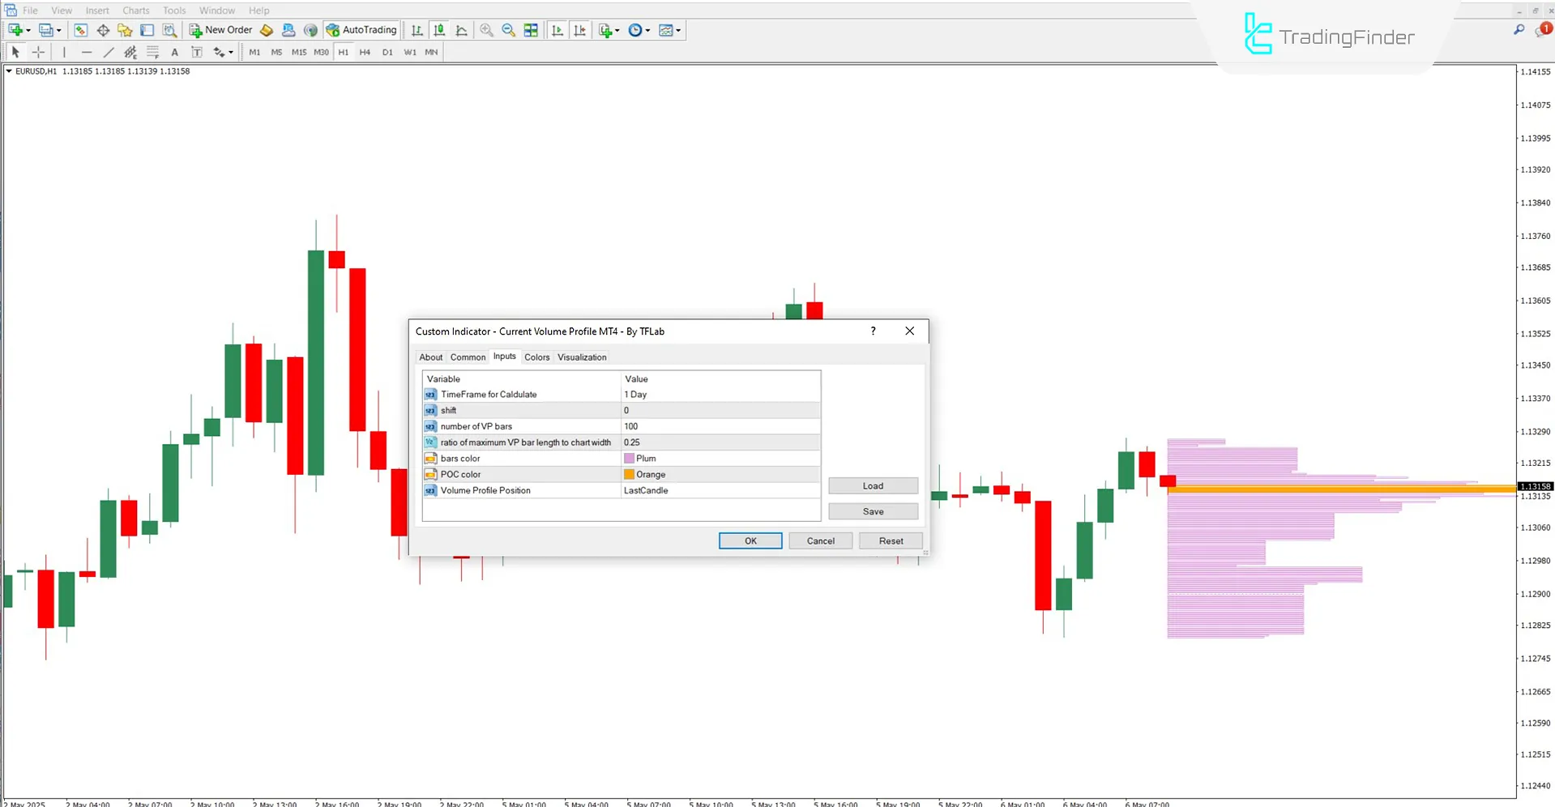Image resolution: width=1555 pixels, height=807 pixels.
Task: Switch chart to candlestick view
Action: (438, 30)
